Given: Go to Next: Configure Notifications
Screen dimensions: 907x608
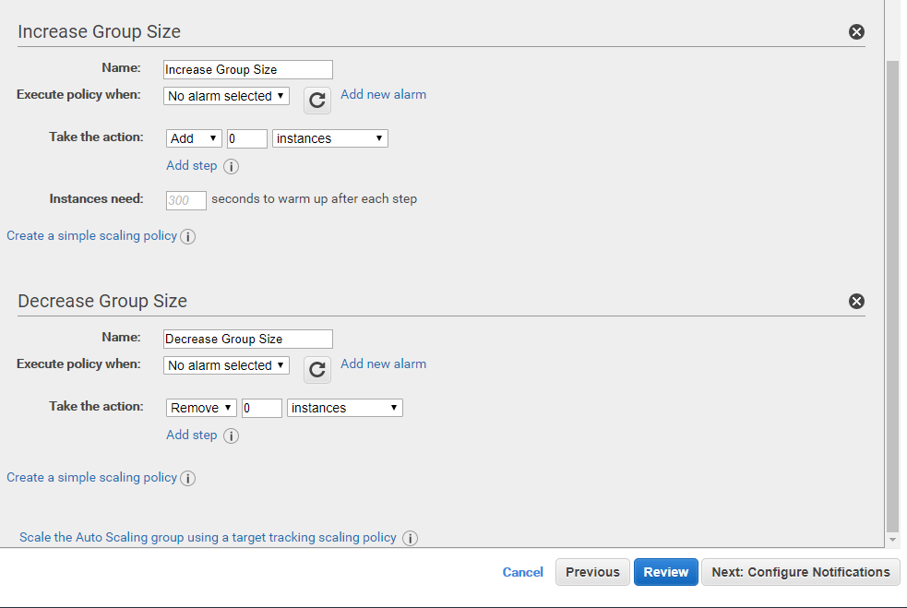Looking at the screenshot, I should tap(800, 572).
